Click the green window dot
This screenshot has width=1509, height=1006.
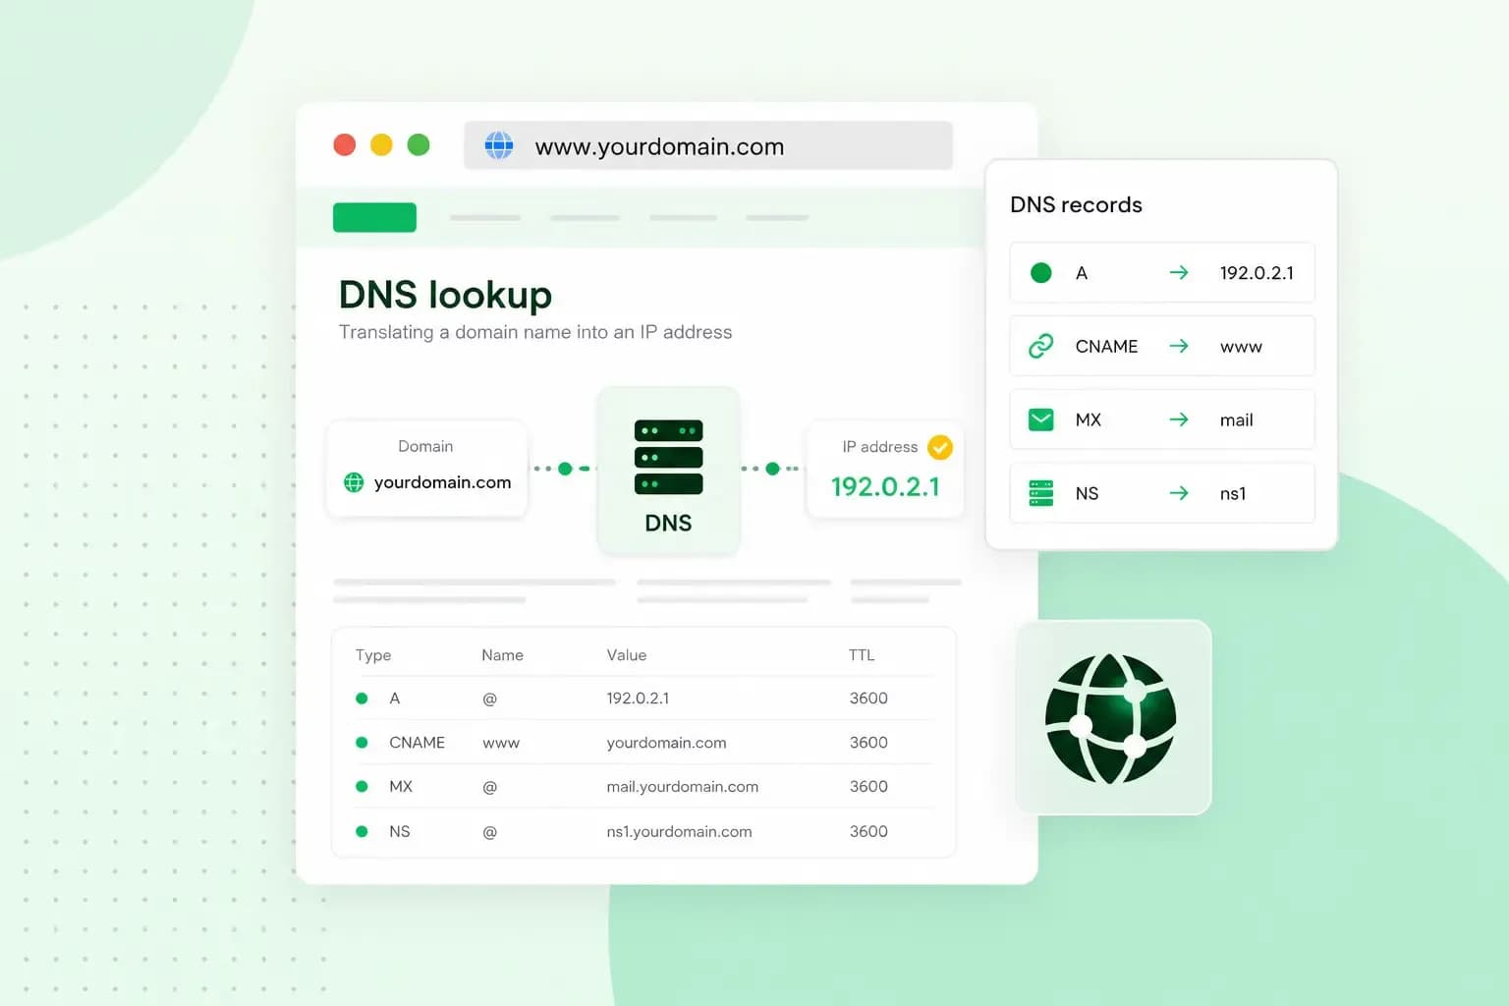click(x=419, y=145)
